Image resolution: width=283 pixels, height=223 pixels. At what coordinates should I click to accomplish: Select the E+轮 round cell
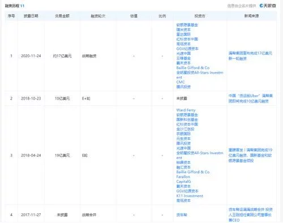[86, 98]
